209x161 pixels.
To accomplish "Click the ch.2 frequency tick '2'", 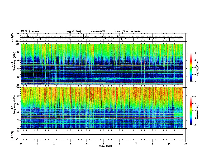I will tap(18, 120).
